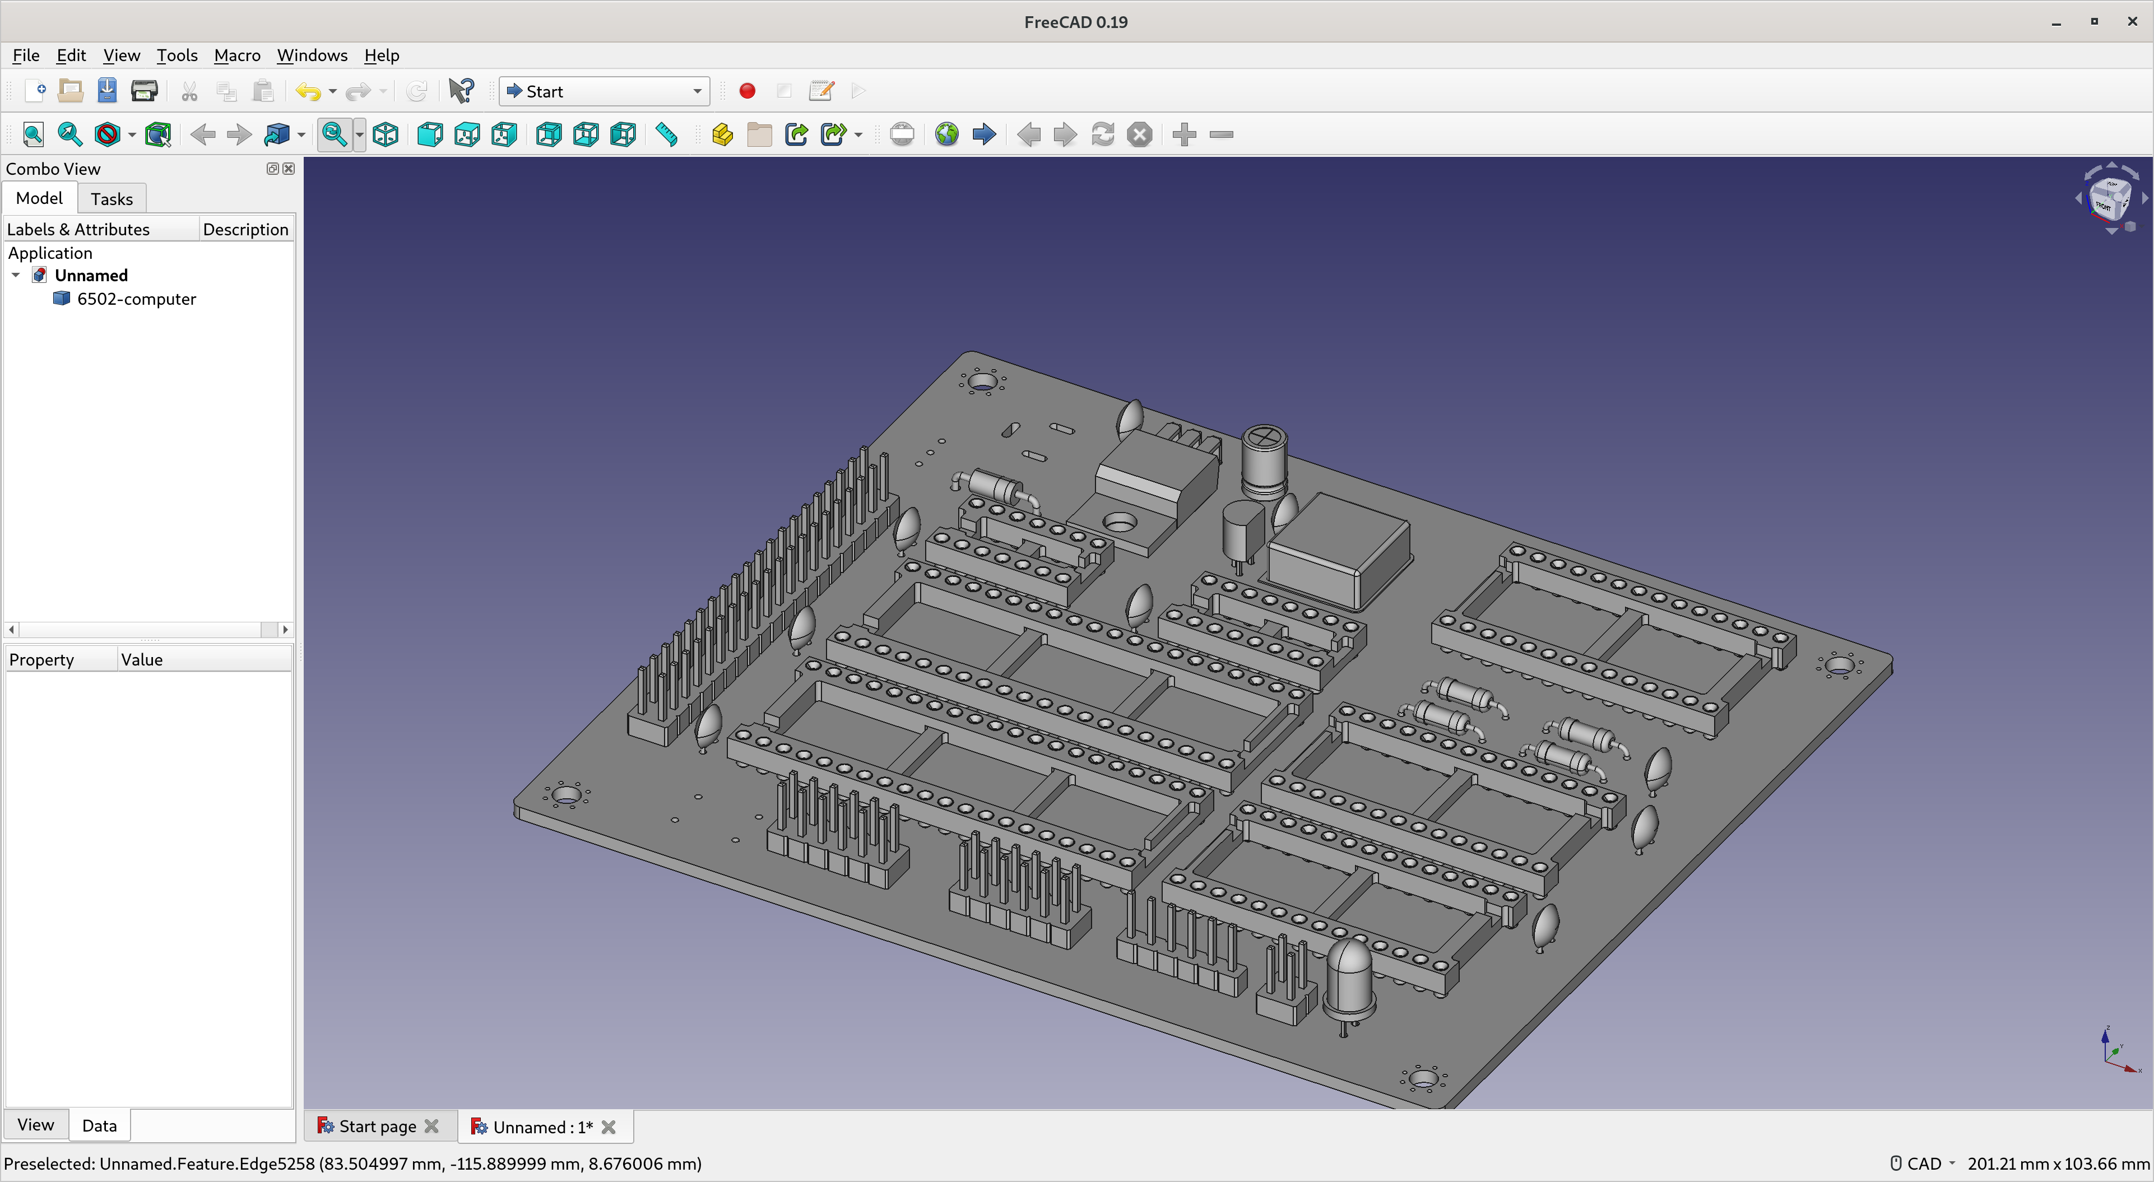This screenshot has width=2154, height=1182.
Task: Open the draw style dropdown arrow
Action: pos(131,136)
